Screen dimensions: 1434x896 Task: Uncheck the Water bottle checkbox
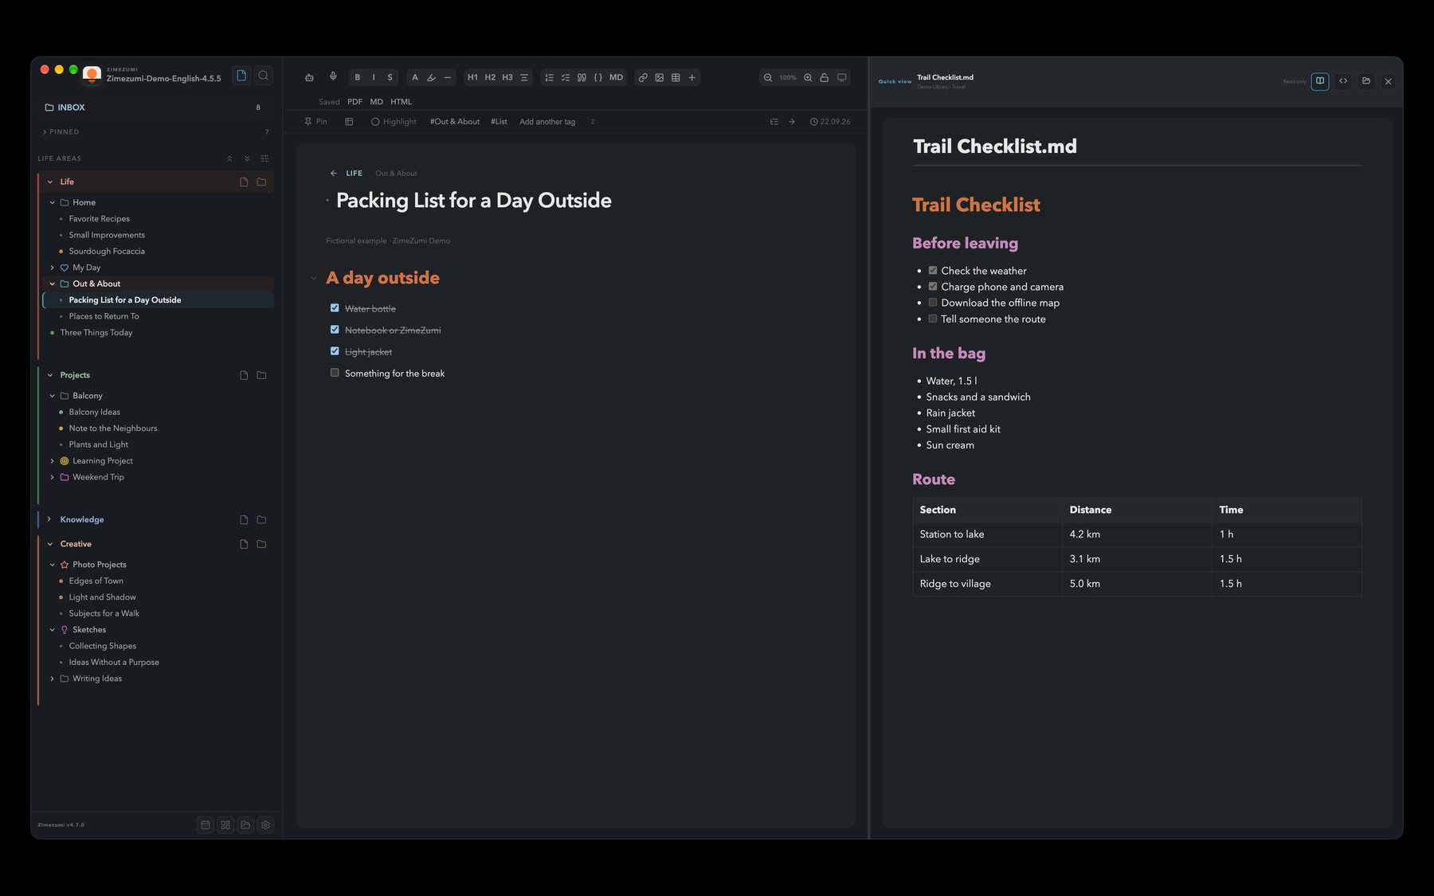click(x=335, y=308)
